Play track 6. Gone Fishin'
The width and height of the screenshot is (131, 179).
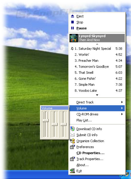97,79
